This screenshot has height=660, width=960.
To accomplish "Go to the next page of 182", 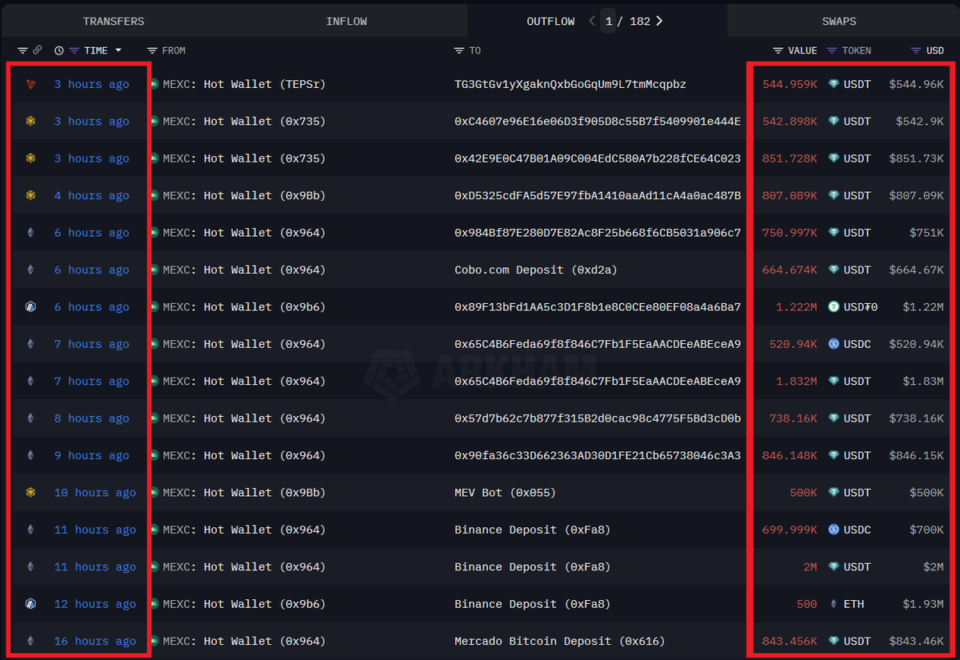I will tap(659, 22).
